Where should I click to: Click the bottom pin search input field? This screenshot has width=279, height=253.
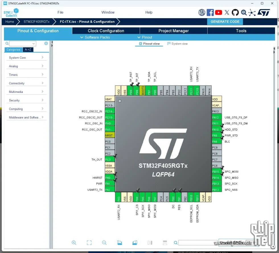(x=198, y=242)
